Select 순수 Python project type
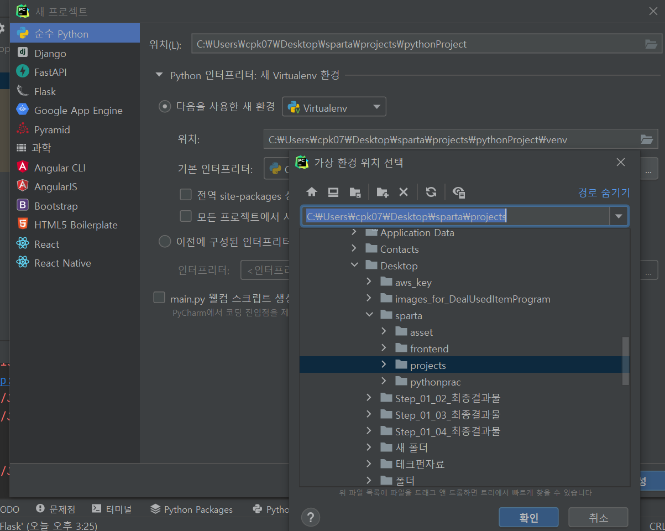 (x=75, y=34)
